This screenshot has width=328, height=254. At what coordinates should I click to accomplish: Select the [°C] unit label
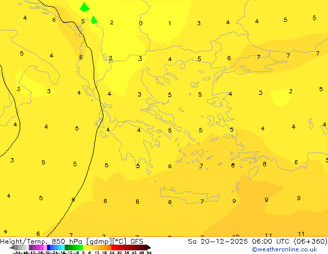[x=120, y=242]
